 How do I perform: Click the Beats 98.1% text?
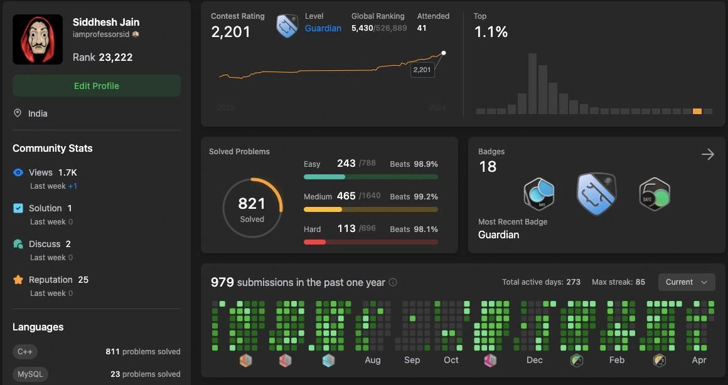414,229
